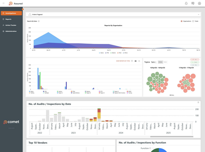Click the 'Region C' legend entry
Screen dimensions: 205x152
60,93
